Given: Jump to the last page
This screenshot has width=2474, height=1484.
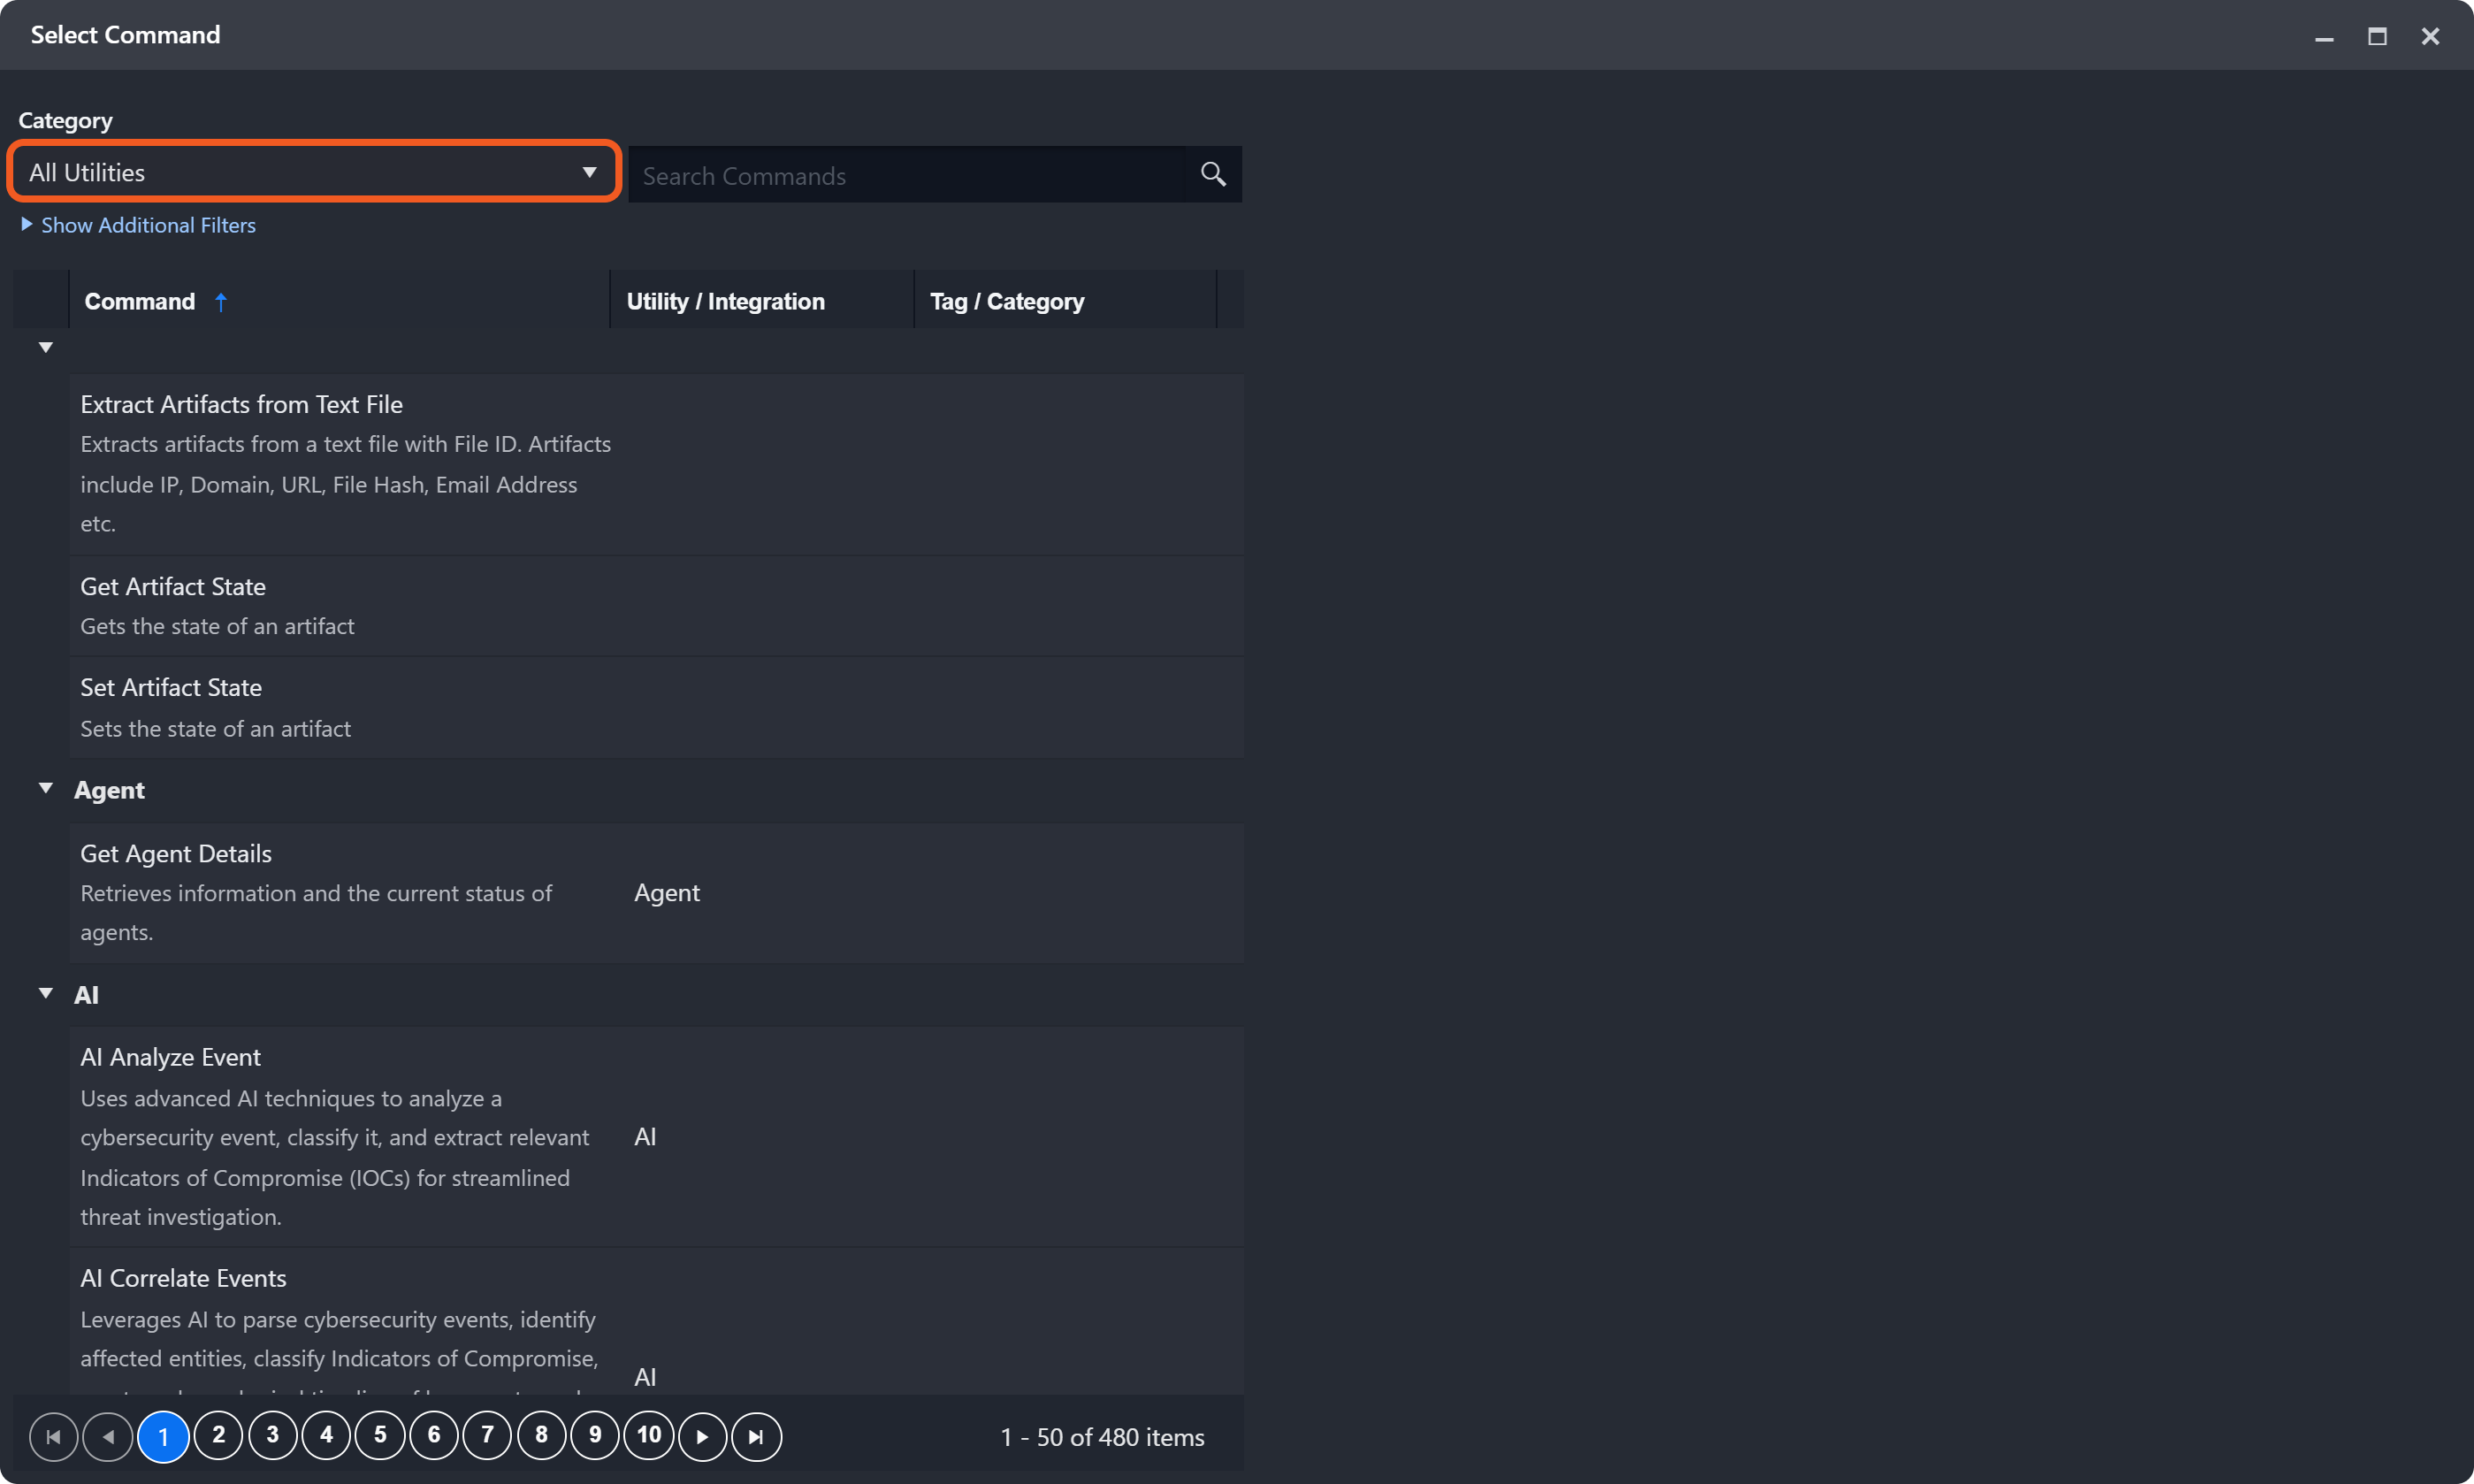Looking at the screenshot, I should click(x=756, y=1437).
